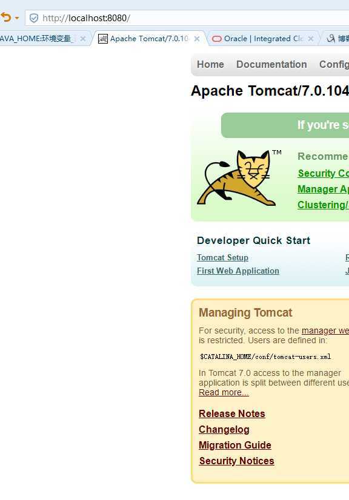This screenshot has height=500, width=349.
Task: Open the Documentation menu item
Action: pos(271,64)
